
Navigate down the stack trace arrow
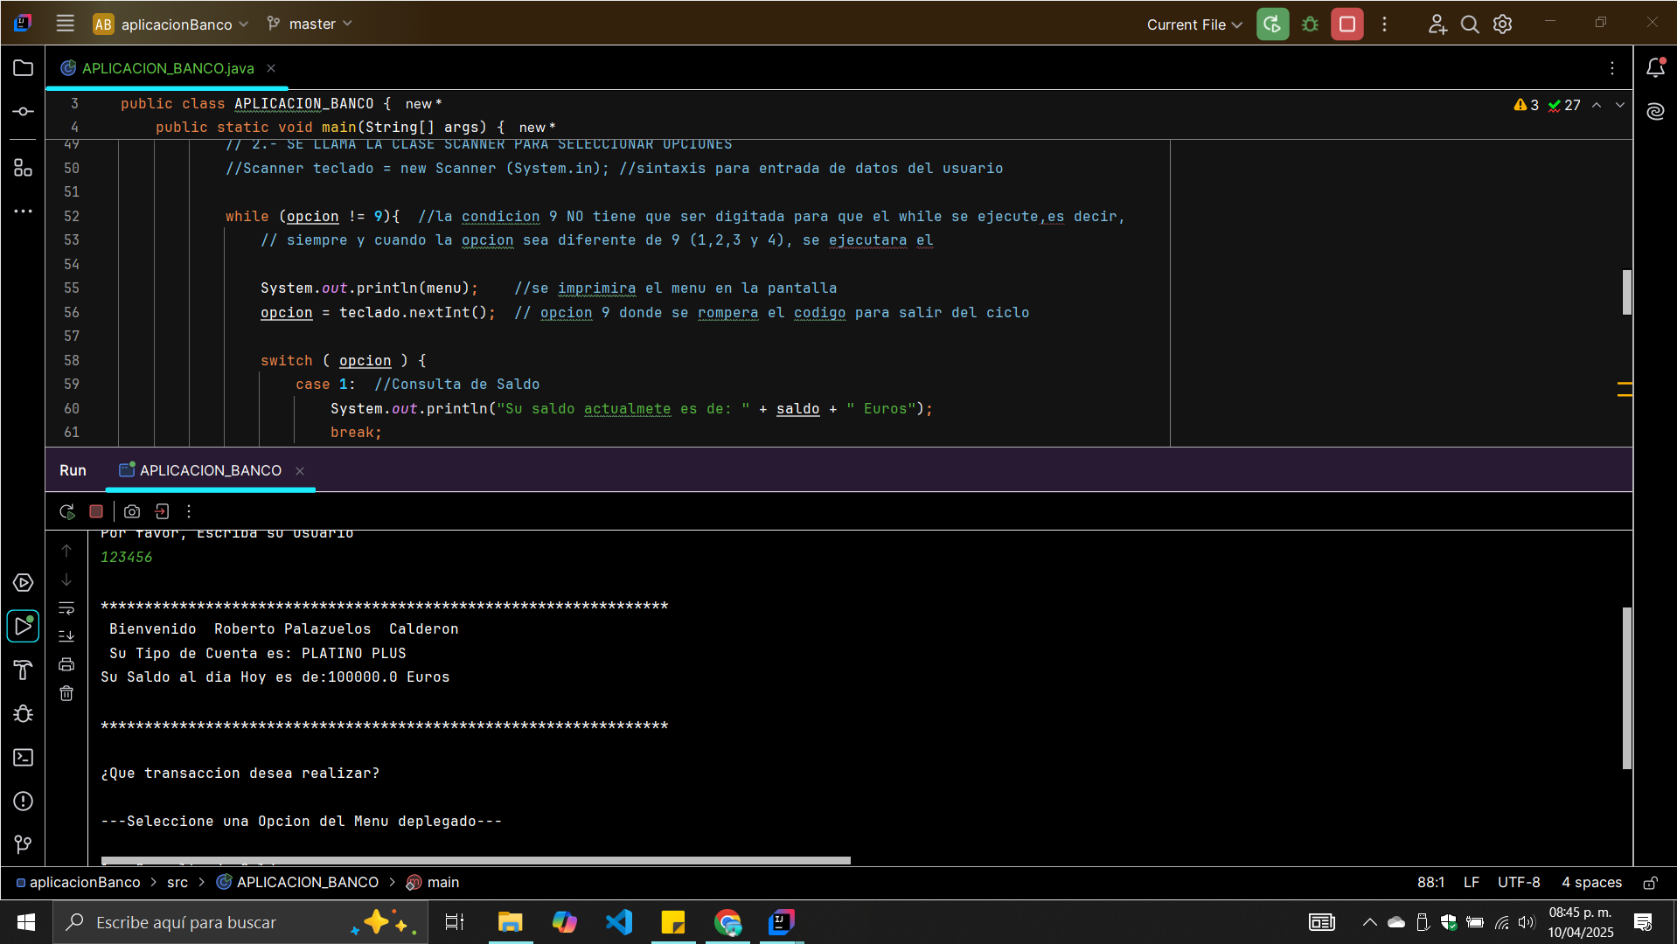click(66, 580)
